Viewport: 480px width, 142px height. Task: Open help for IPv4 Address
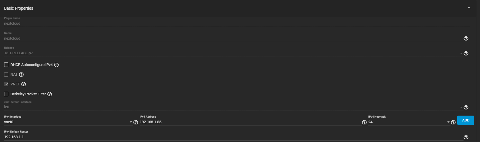coord(364,122)
